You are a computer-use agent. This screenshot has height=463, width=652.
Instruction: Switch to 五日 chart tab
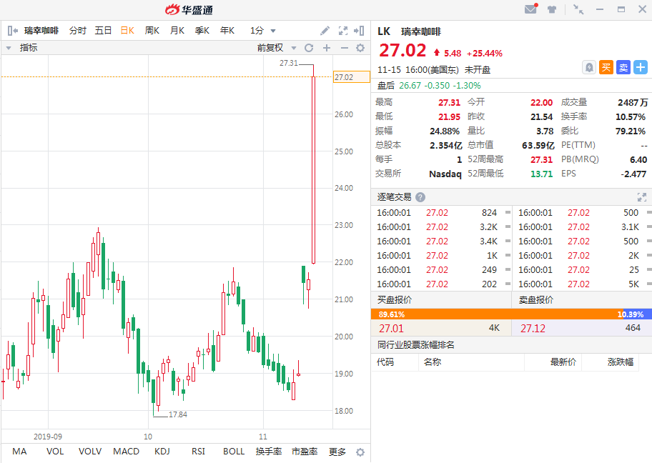pos(103,31)
